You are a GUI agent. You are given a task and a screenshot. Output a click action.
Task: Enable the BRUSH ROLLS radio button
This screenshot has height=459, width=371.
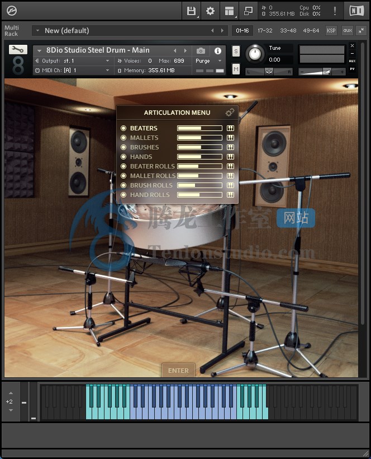pyautogui.click(x=123, y=185)
